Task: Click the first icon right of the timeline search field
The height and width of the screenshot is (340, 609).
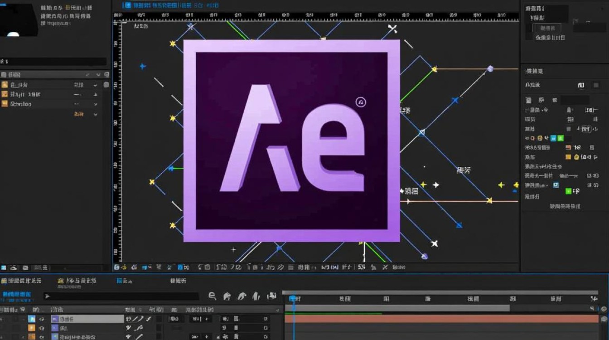Action: (212, 296)
